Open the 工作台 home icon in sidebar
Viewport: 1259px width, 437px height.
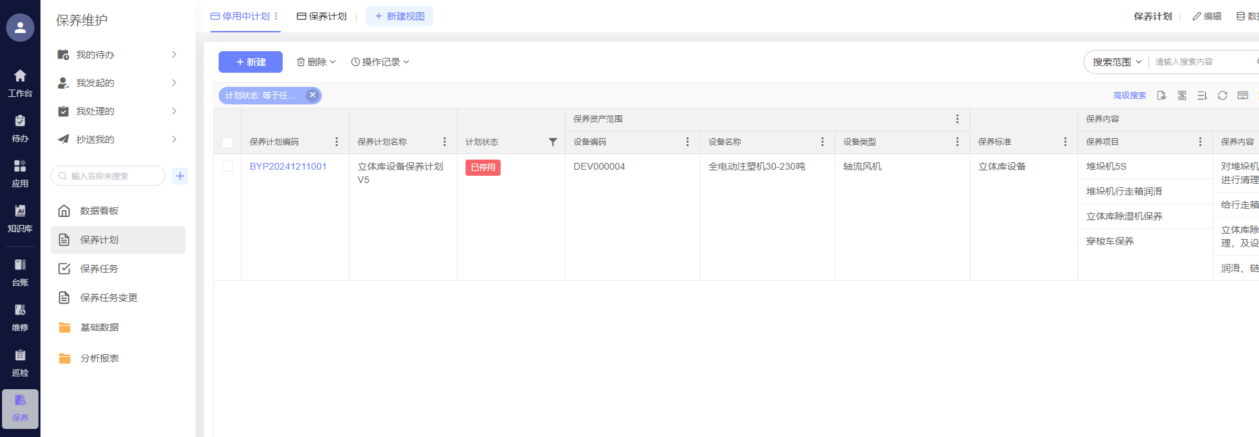tap(20, 83)
